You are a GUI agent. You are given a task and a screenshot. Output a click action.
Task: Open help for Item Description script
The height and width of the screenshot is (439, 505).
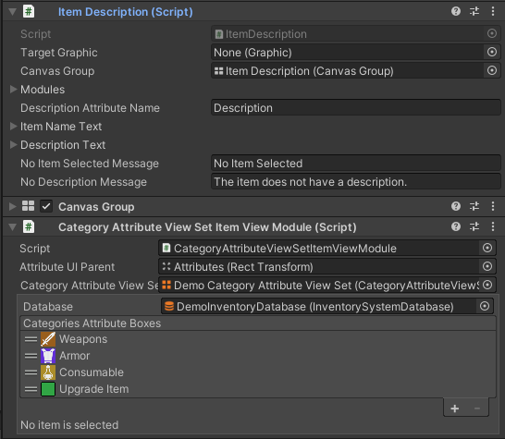click(456, 12)
